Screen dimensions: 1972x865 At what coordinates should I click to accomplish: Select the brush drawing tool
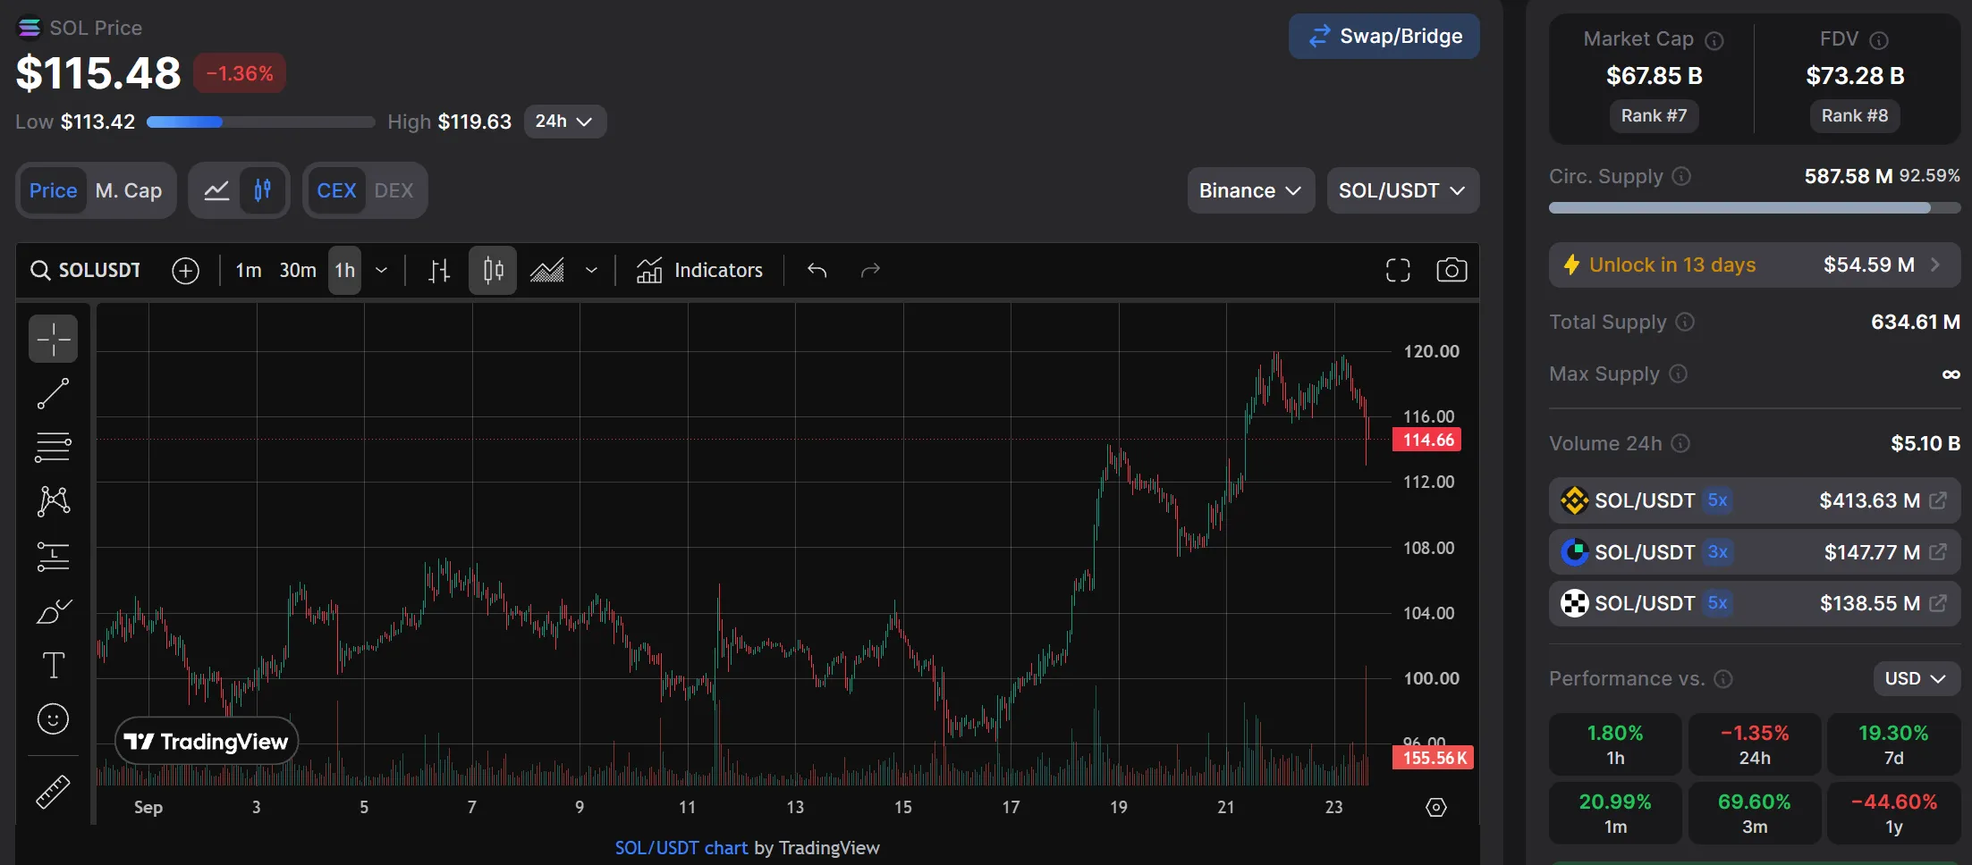pyautogui.click(x=53, y=611)
